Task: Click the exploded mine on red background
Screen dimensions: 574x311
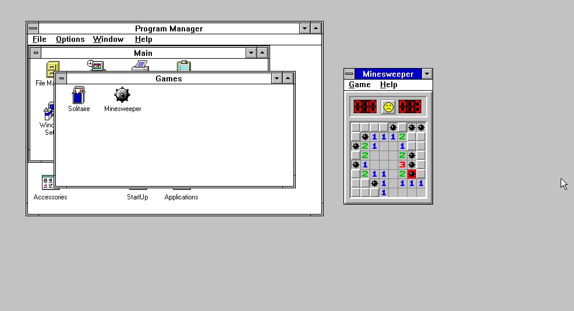Action: click(x=412, y=174)
